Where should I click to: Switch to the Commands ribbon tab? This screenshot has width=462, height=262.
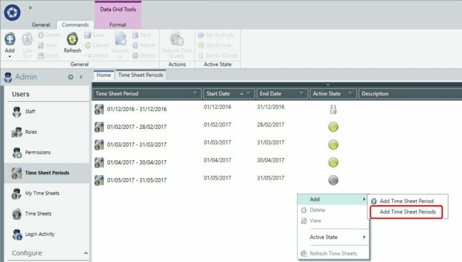75,25
